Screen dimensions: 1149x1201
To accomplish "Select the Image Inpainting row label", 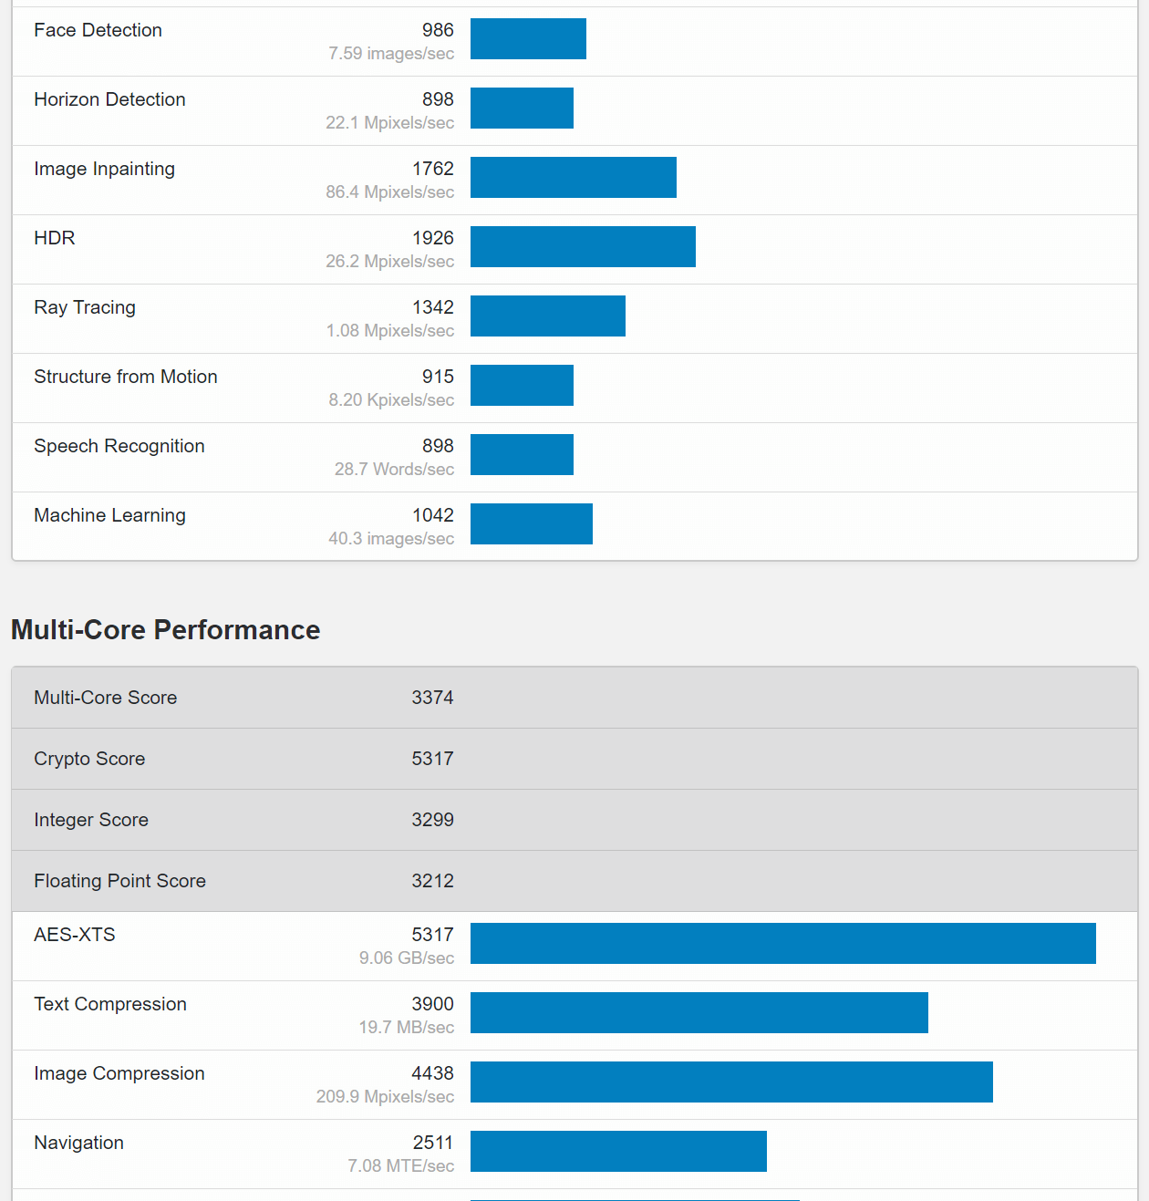I will click(104, 169).
